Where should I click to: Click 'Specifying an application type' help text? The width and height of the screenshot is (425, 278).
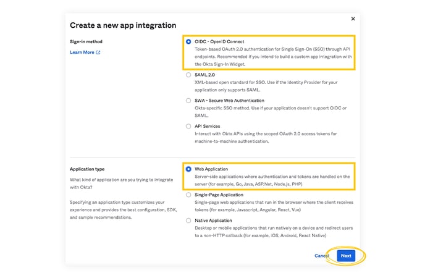124,210
